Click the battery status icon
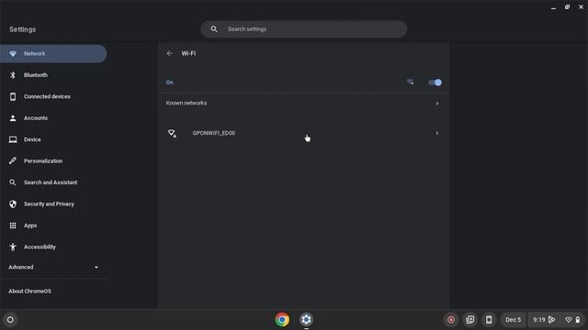This screenshot has height=330, width=588. [578, 320]
